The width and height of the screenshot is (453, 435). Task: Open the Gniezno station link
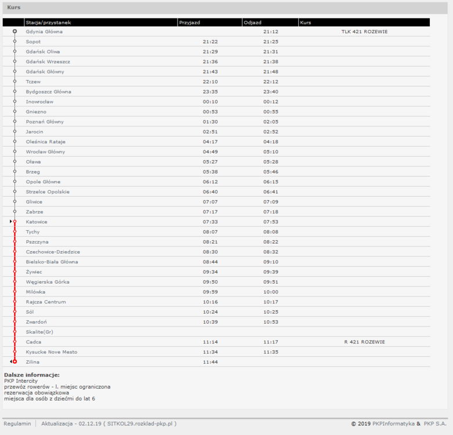(36, 112)
